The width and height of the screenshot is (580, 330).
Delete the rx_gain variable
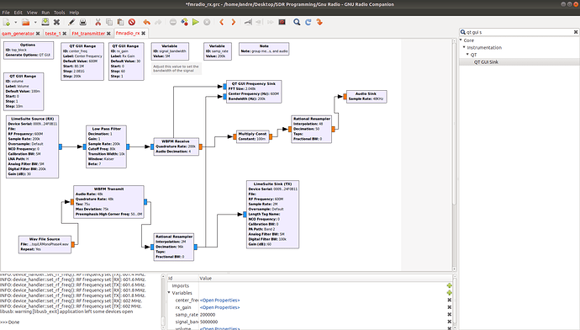click(449, 307)
